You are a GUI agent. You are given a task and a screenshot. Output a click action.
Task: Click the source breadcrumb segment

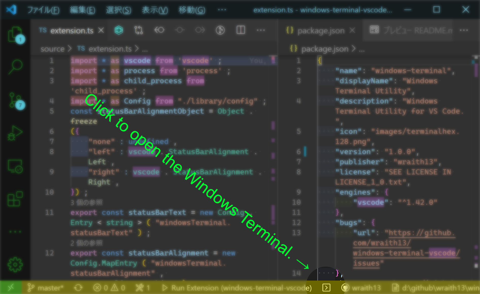[x=53, y=49]
